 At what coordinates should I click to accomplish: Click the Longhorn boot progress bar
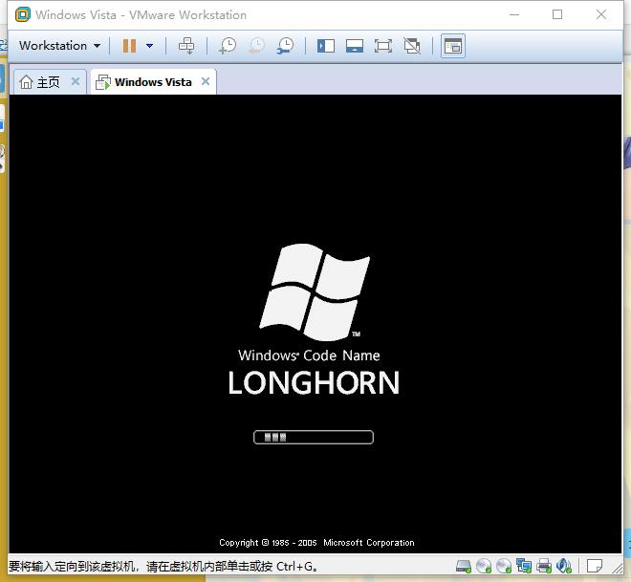[314, 437]
